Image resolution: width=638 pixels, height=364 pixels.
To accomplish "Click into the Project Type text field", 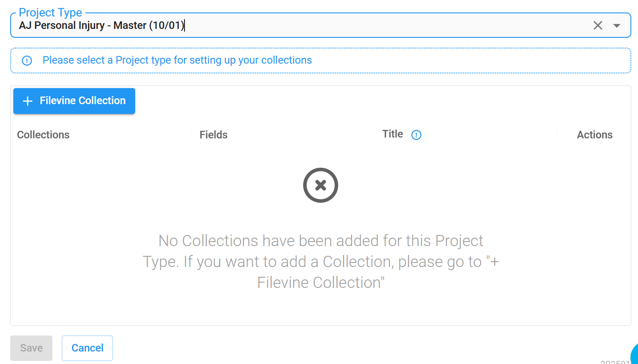I will click(x=302, y=25).
